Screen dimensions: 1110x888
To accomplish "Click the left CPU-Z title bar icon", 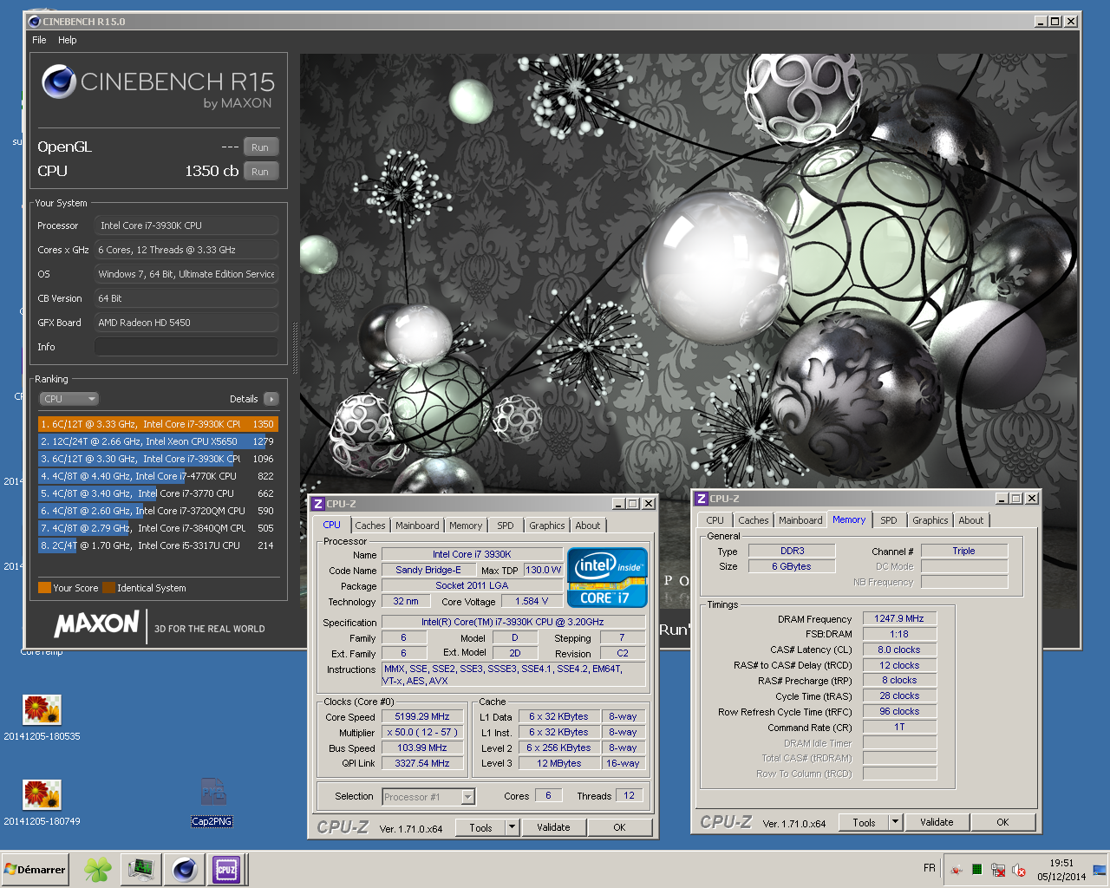I will [x=318, y=504].
